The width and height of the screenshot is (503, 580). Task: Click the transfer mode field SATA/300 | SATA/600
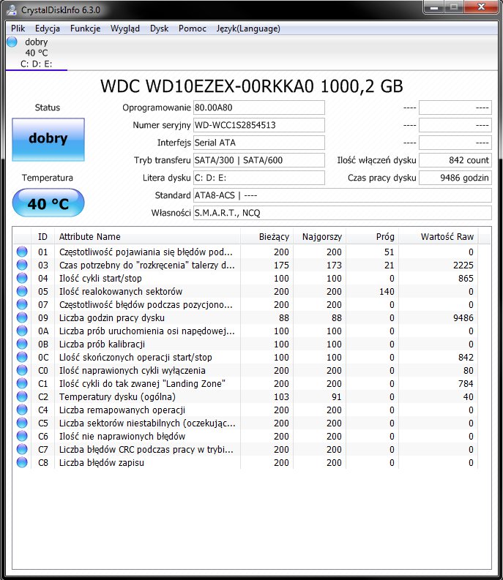pos(259,160)
